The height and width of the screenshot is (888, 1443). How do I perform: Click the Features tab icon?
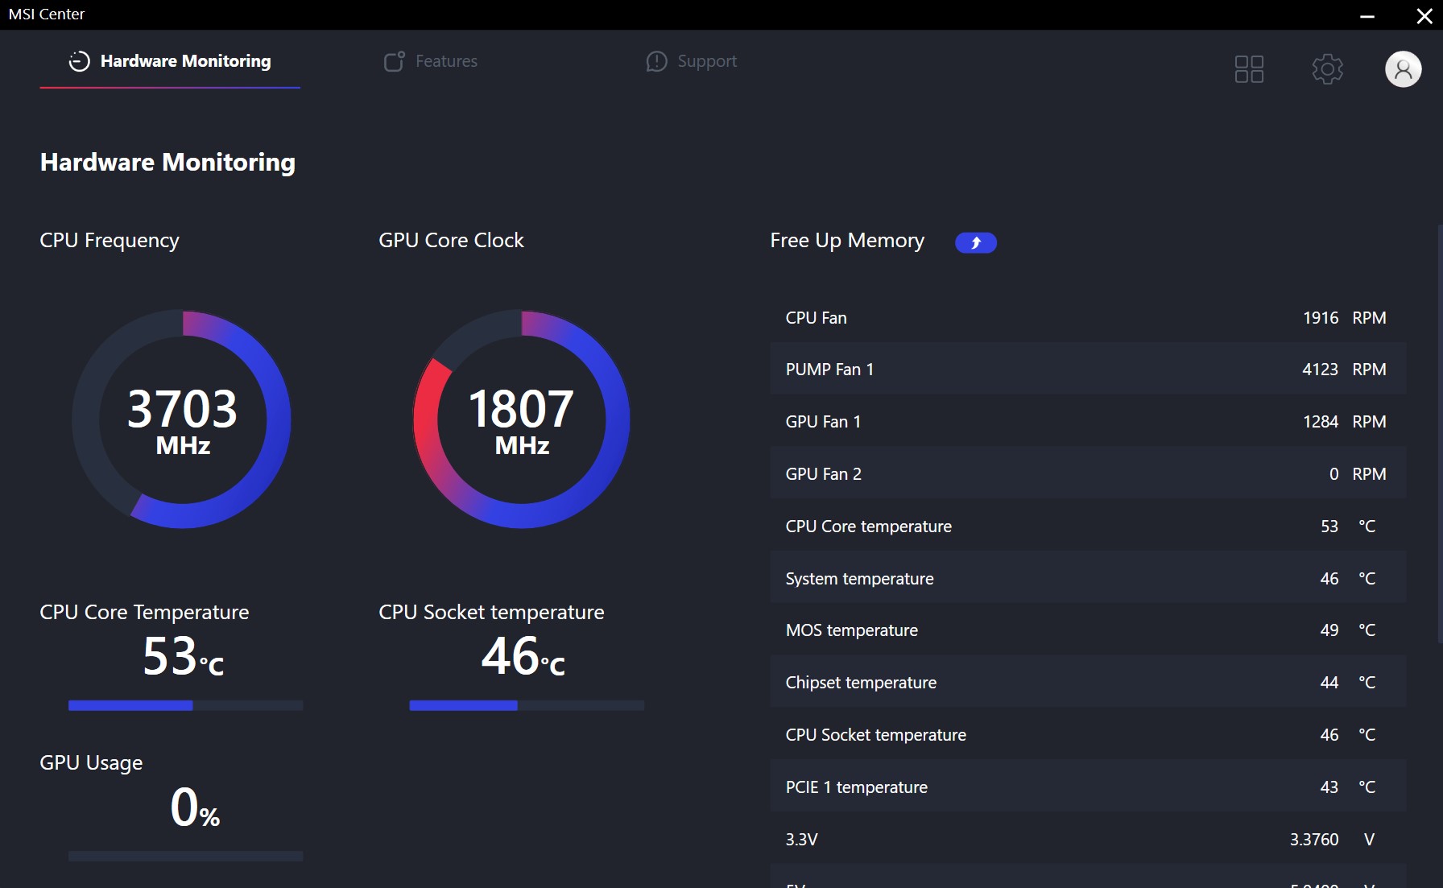click(395, 61)
